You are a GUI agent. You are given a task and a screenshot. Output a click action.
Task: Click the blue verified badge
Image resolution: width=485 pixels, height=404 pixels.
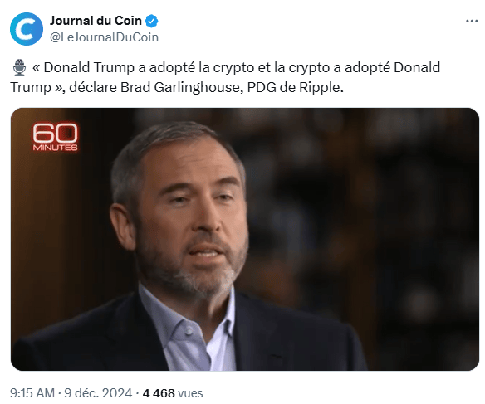click(152, 21)
